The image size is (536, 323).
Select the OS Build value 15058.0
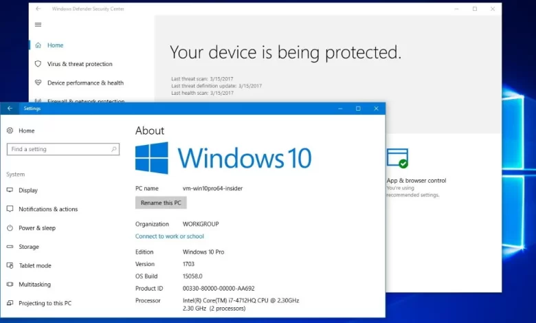[x=192, y=276]
